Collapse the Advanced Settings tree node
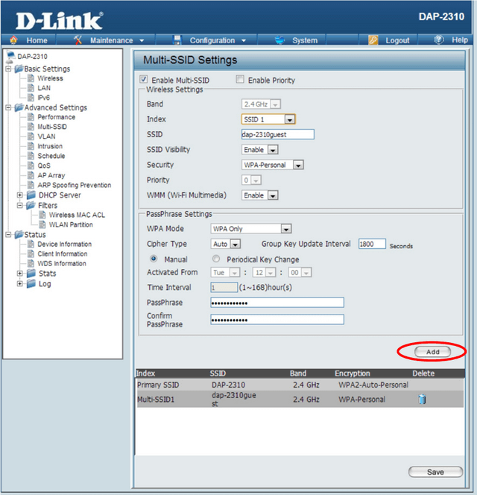 pyautogui.click(x=8, y=107)
